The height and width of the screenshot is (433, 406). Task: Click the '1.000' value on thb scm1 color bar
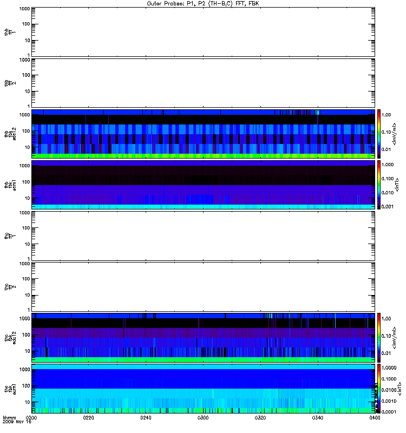tap(388, 165)
